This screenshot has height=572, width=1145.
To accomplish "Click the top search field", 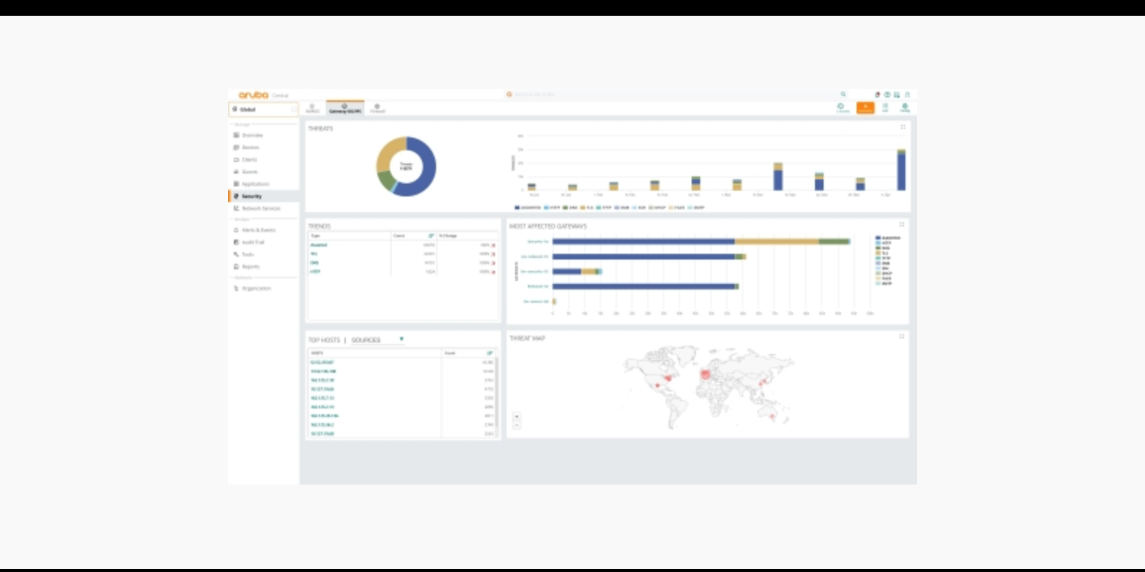I will tap(674, 95).
